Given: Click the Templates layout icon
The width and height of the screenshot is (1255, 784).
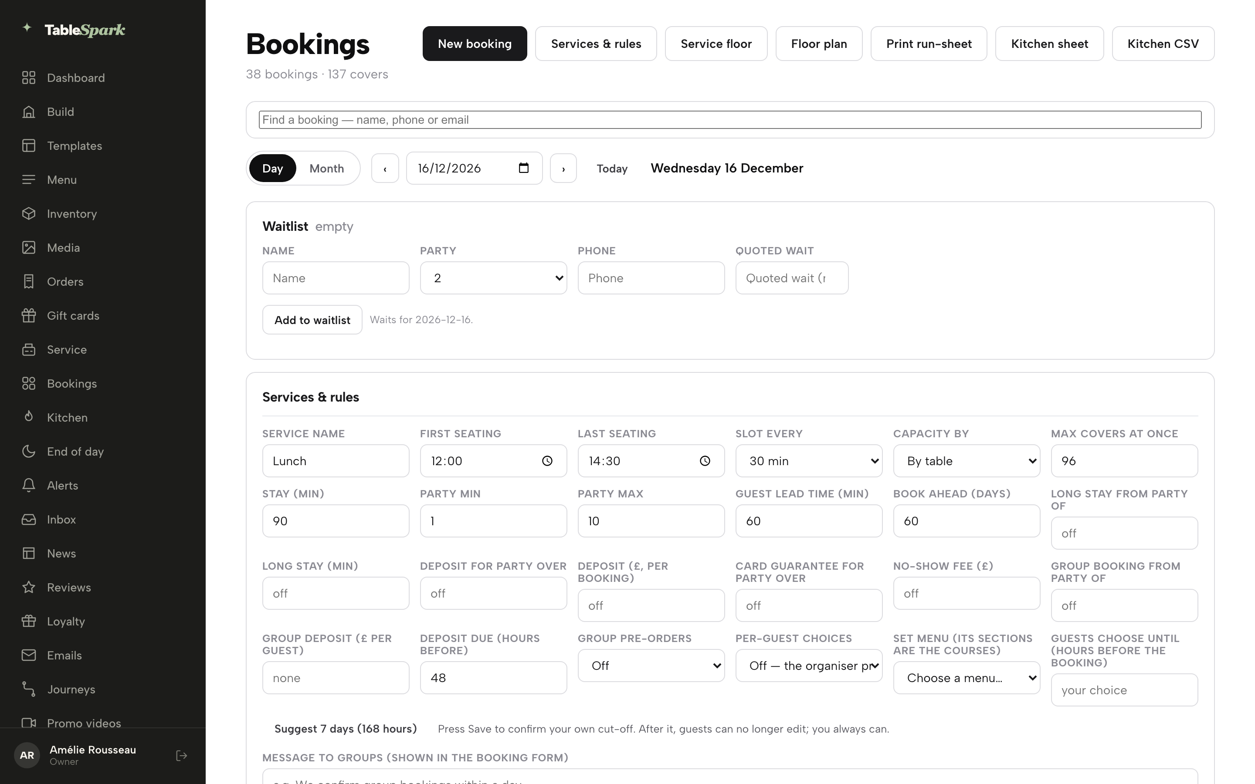Looking at the screenshot, I should [28, 146].
